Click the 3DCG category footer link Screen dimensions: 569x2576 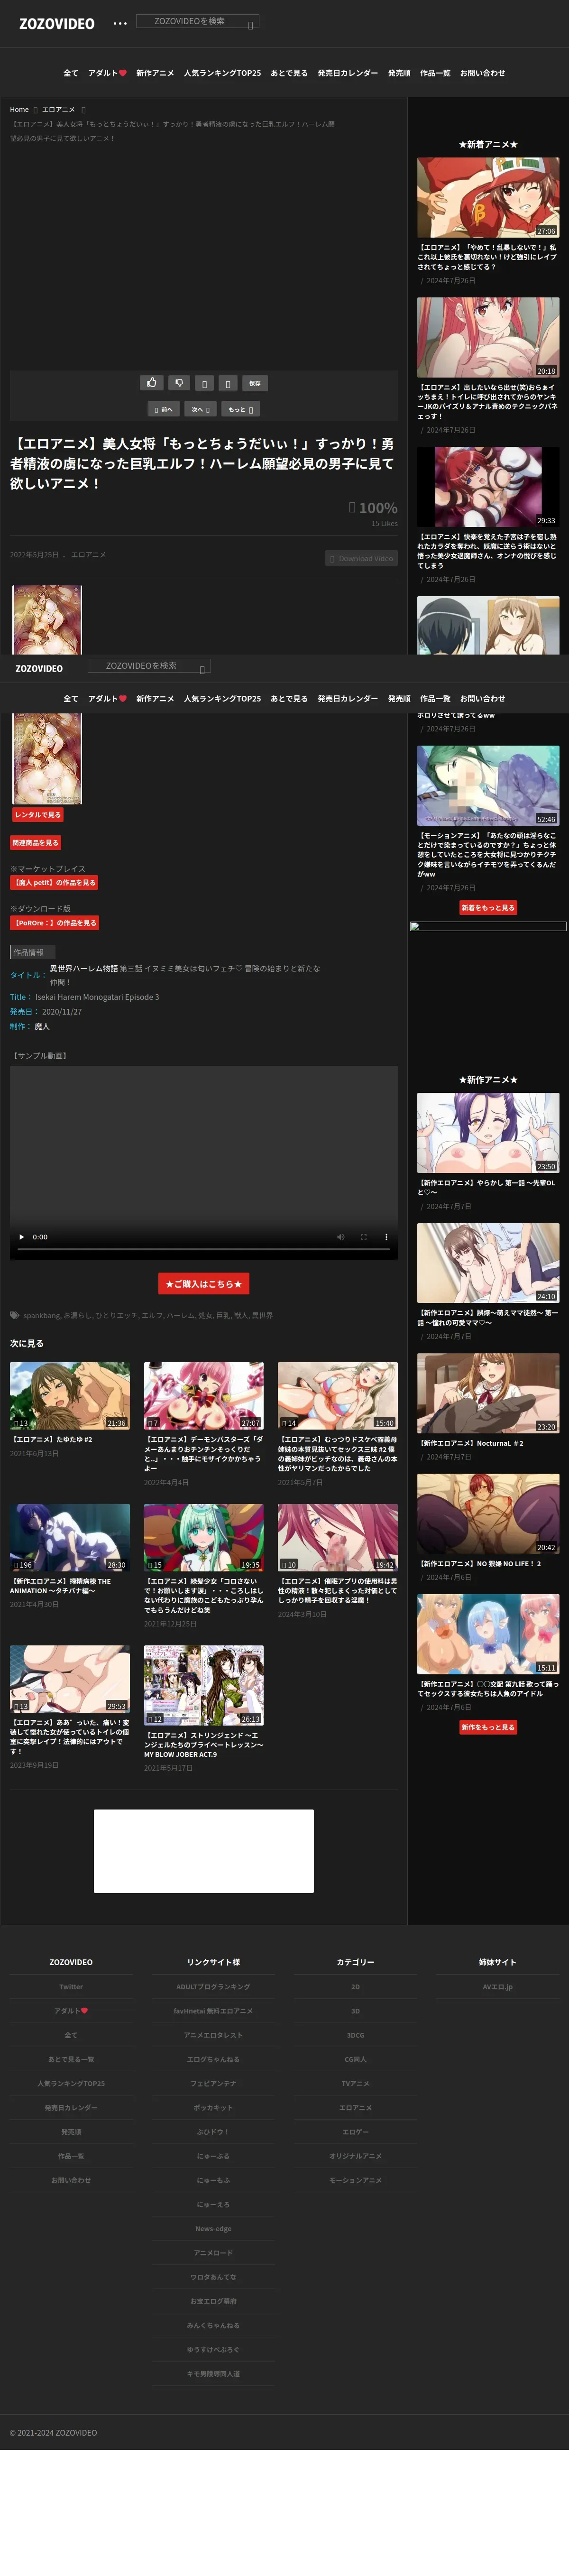[x=355, y=2035]
